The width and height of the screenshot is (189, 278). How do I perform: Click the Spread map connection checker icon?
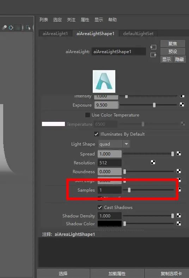click(x=179, y=153)
